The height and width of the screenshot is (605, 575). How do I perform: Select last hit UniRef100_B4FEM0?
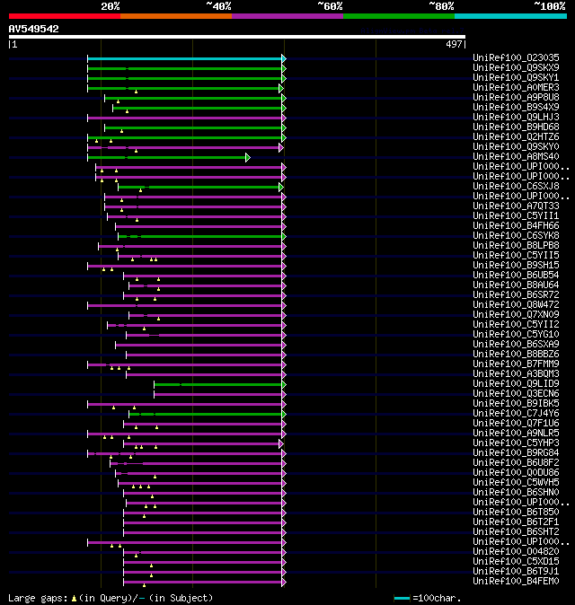tap(516, 582)
